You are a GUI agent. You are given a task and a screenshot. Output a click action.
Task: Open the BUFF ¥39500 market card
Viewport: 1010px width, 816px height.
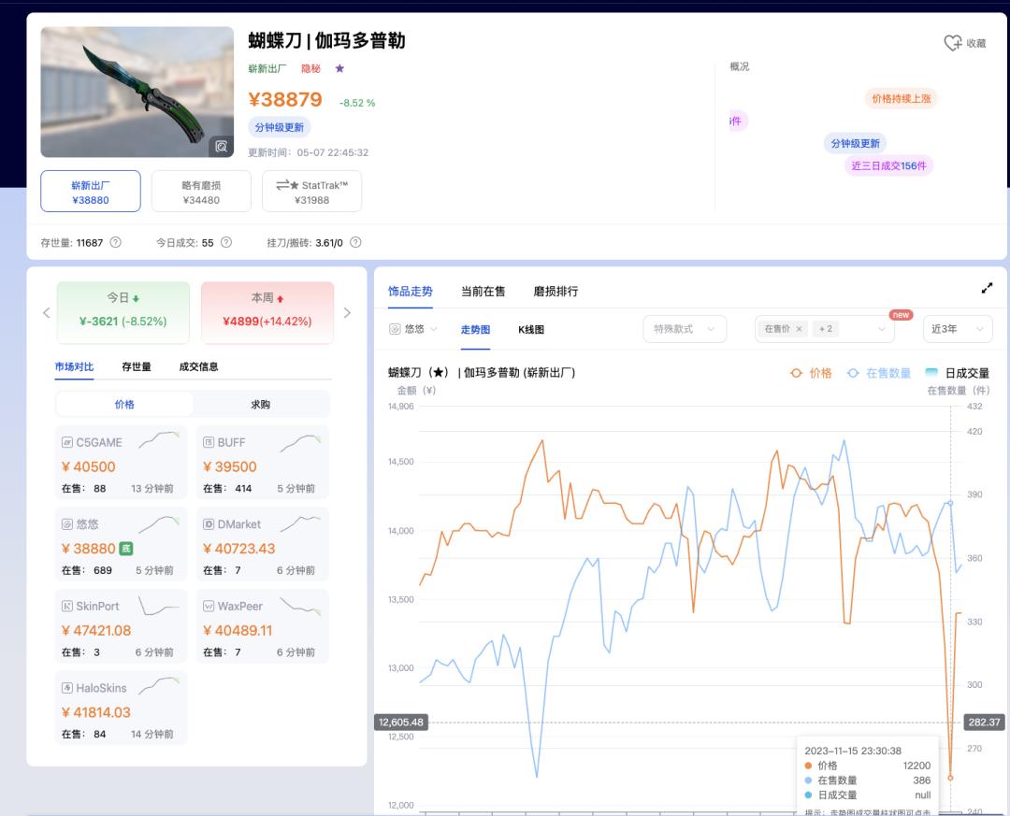coord(262,463)
